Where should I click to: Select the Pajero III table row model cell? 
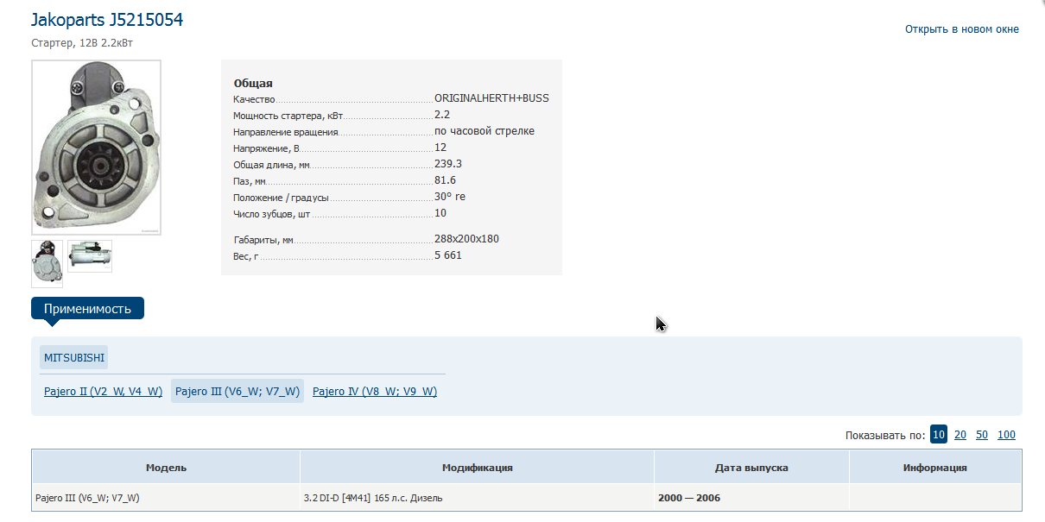[87, 498]
